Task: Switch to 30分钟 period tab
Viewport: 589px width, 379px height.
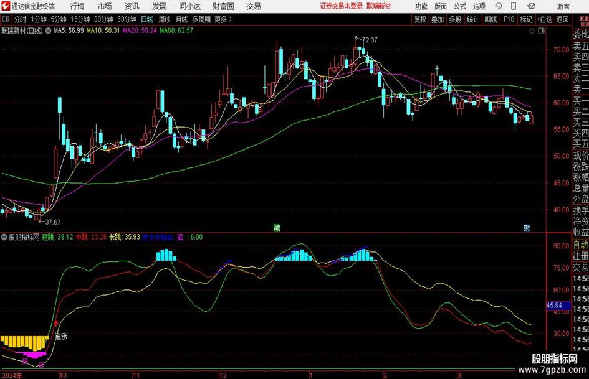Action: (103, 19)
